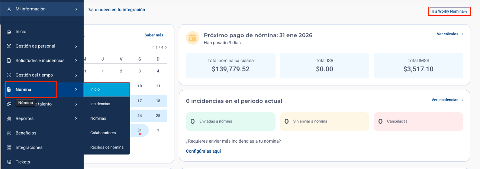Screen dimensions: 480x169
Task: Click the Total ISR card
Action: tap(325, 65)
